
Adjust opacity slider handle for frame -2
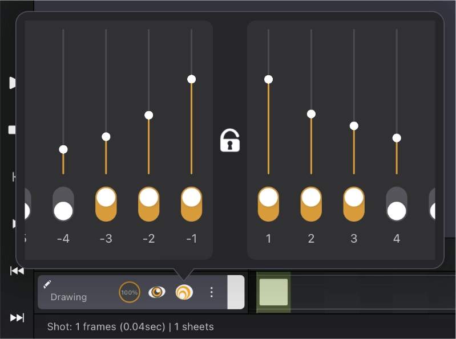coord(148,115)
